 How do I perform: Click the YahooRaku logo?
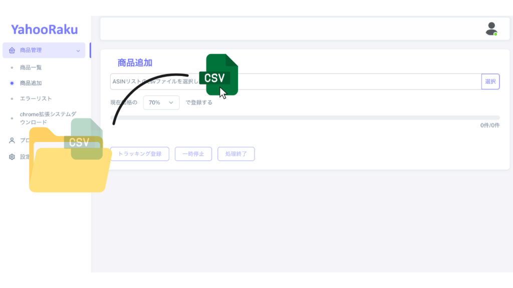[45, 29]
